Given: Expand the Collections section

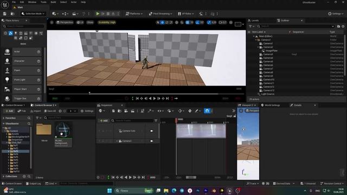Looking at the screenshot, I should click(x=4, y=177).
